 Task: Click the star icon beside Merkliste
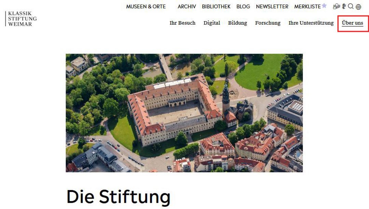[324, 6]
